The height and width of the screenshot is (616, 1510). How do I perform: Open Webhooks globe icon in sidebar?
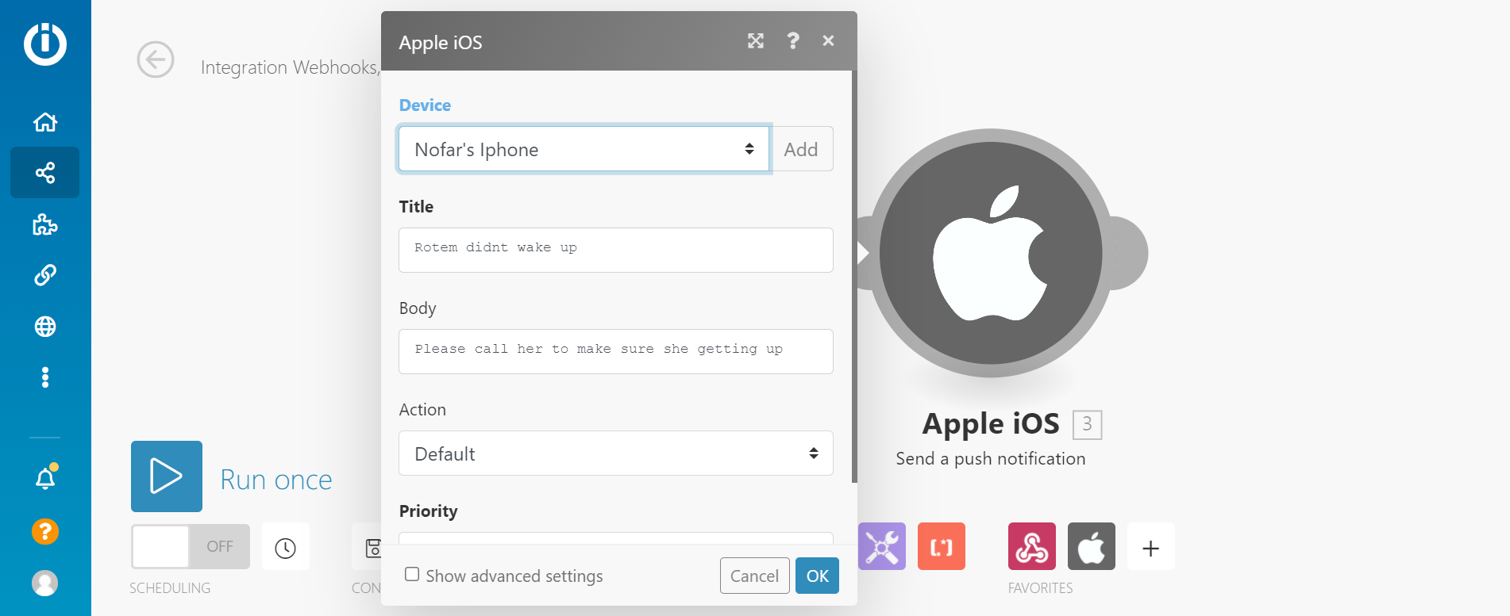tap(45, 327)
